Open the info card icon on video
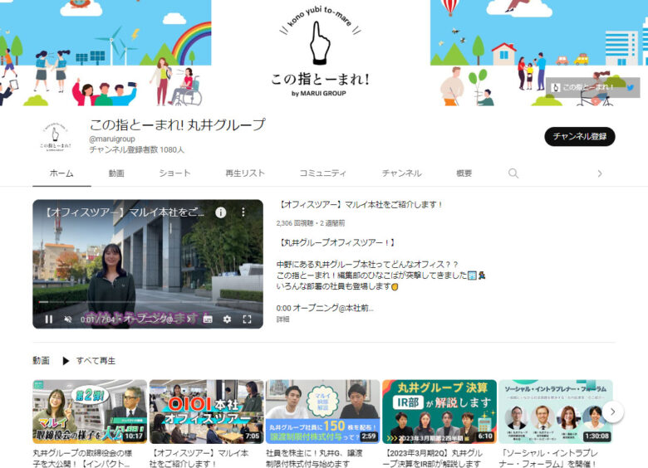The height and width of the screenshot is (468, 648). click(221, 212)
